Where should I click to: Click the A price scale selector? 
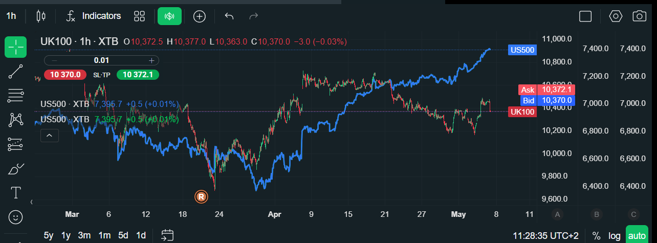[x=558, y=214]
